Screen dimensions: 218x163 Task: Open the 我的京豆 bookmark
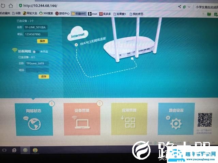point(137,14)
